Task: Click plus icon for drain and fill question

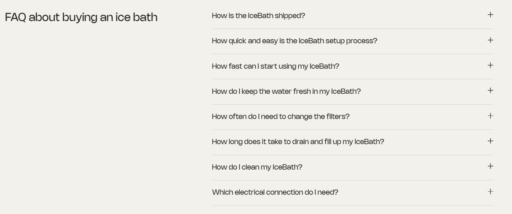Action: click(490, 141)
